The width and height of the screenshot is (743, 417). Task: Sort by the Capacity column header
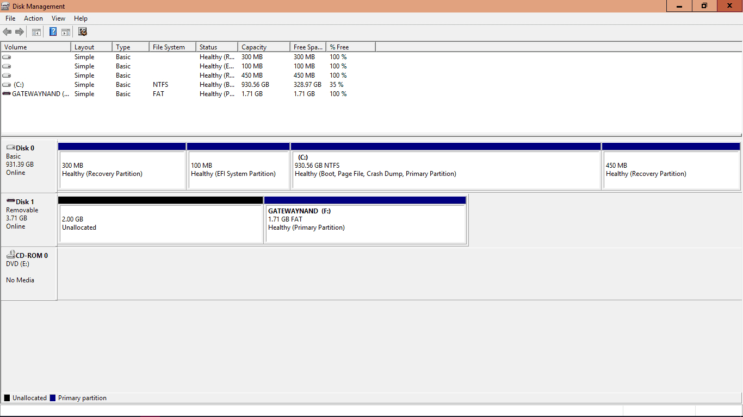tap(264, 47)
